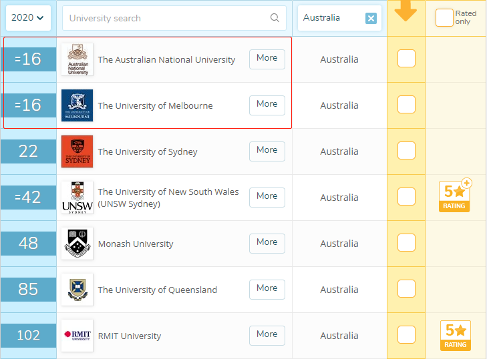Click More for University of Sydney
The width and height of the screenshot is (487, 359).
click(x=267, y=151)
